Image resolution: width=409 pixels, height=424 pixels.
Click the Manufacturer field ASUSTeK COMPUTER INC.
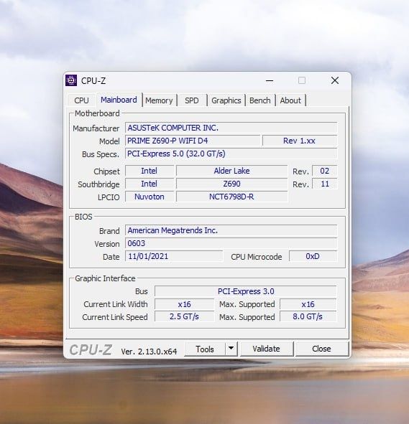231,128
